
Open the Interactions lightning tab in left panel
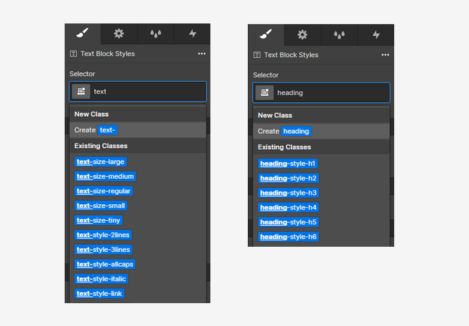[192, 34]
